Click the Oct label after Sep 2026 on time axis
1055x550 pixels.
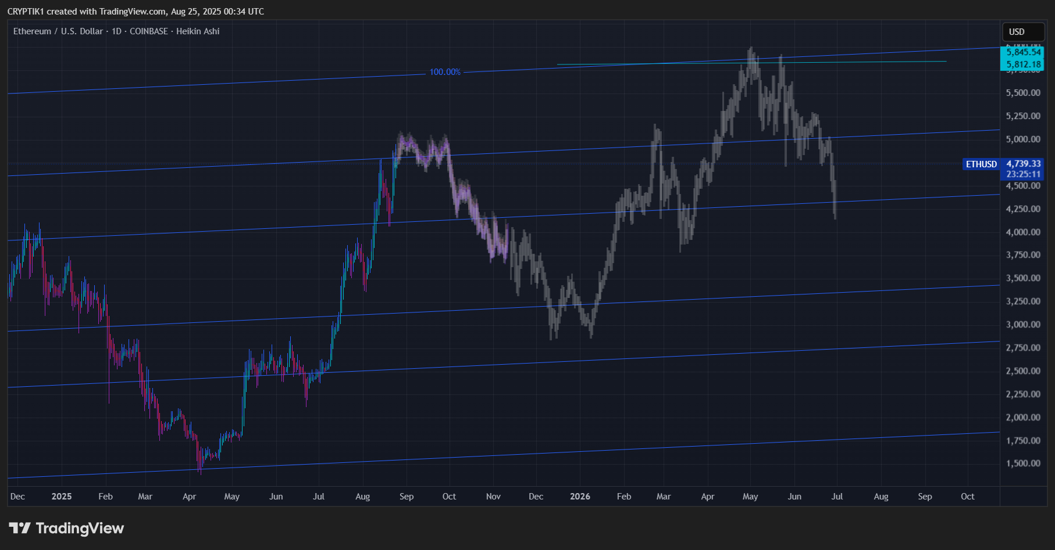click(x=968, y=497)
